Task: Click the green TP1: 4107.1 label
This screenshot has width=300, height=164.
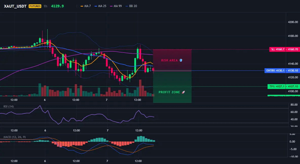Action: pyautogui.click(x=276, y=86)
